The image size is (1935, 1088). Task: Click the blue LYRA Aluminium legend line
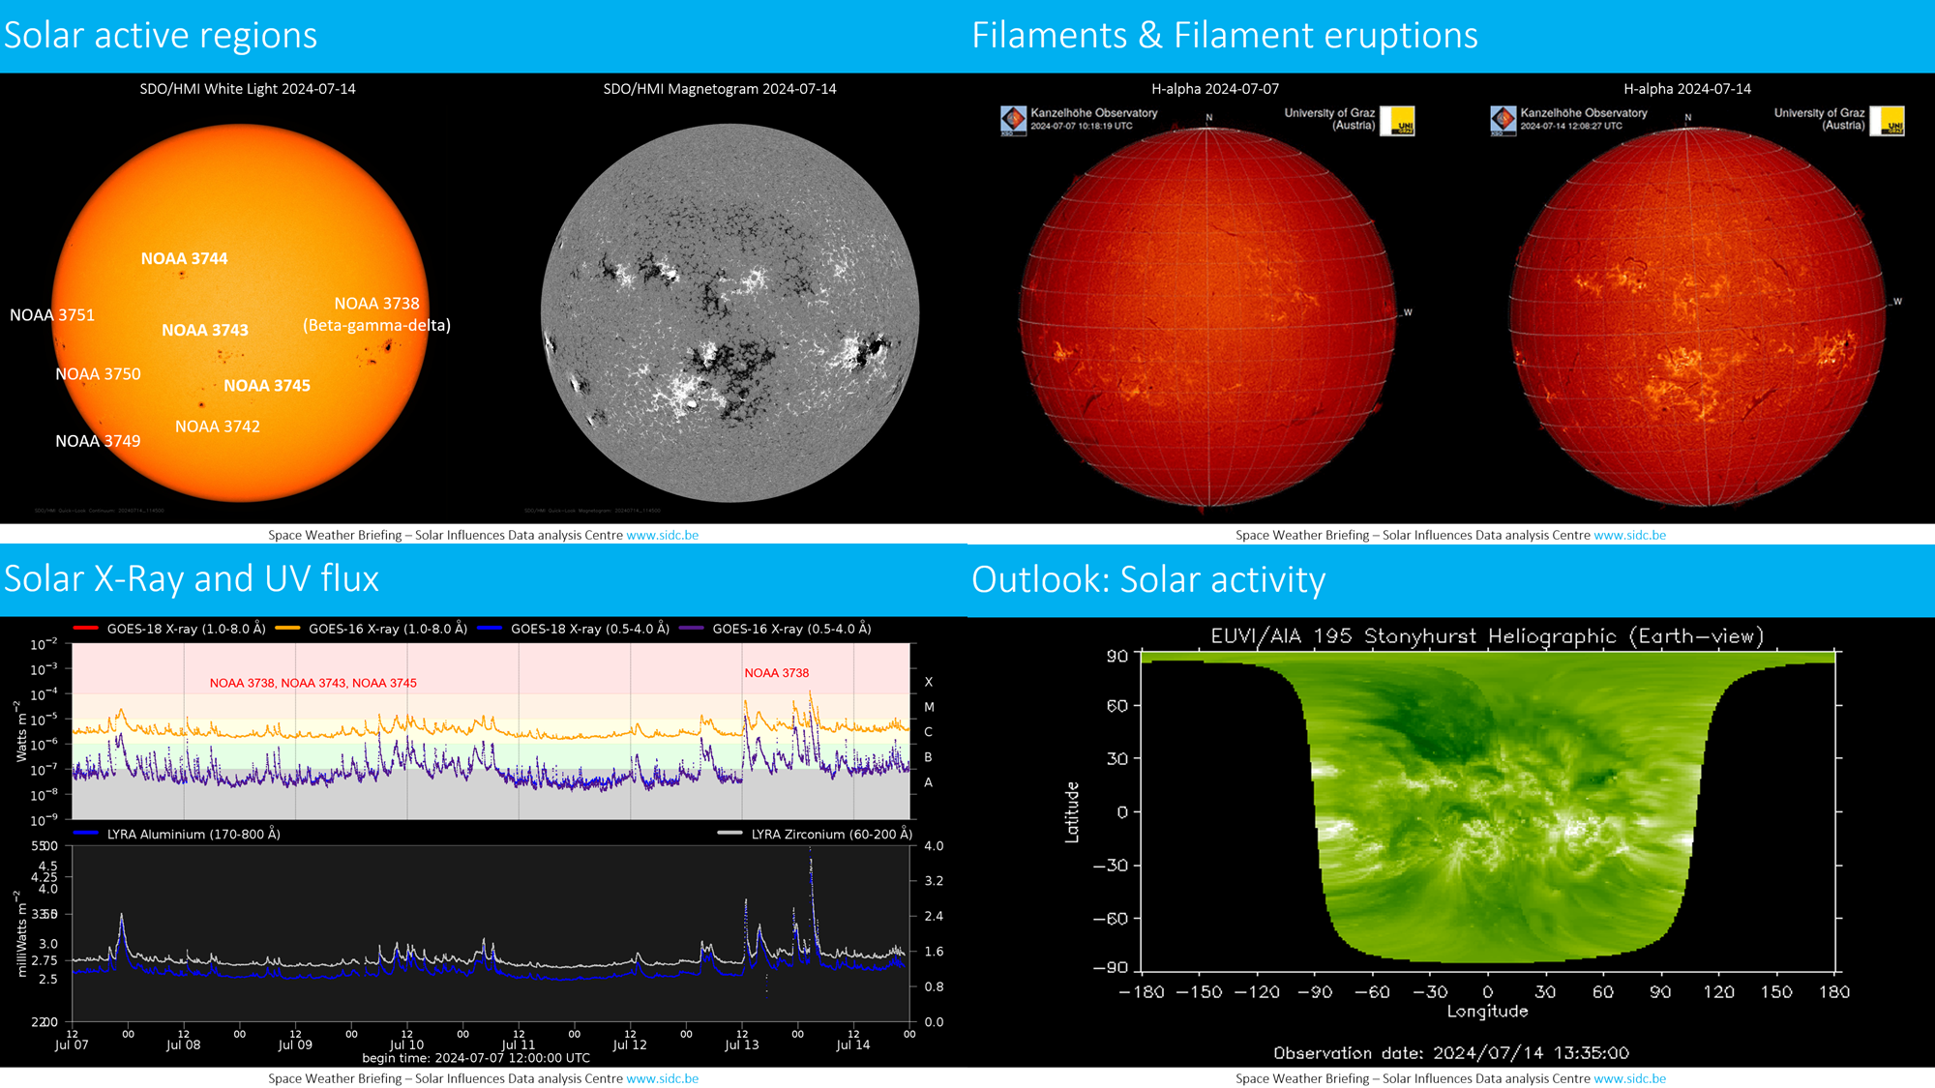85,834
